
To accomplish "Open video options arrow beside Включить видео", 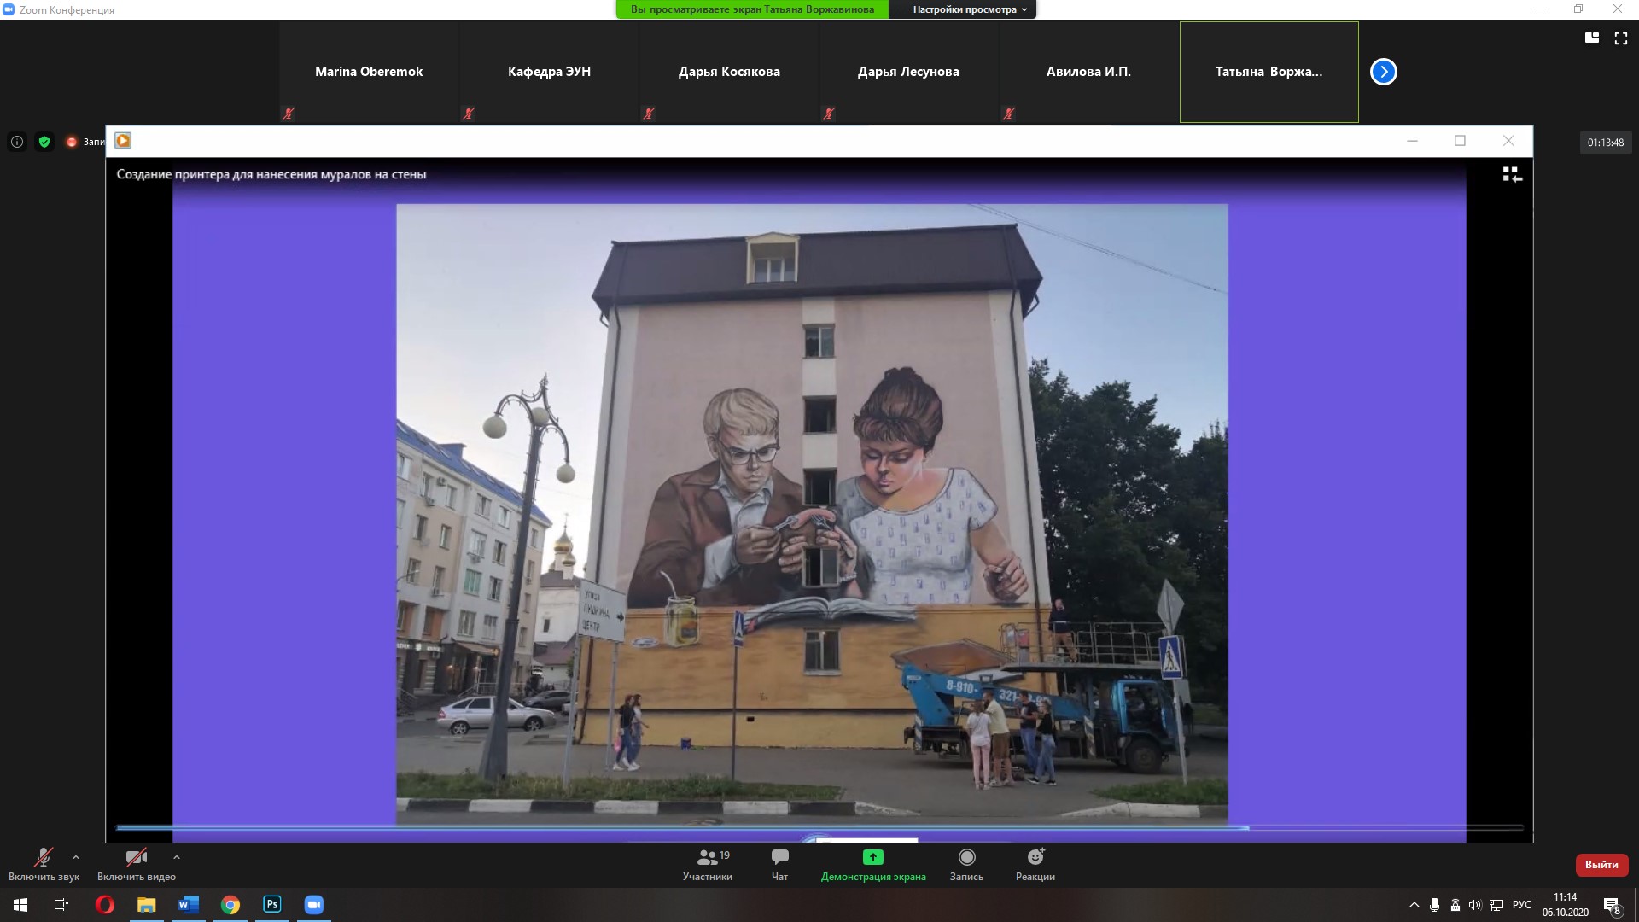I will click(177, 857).
